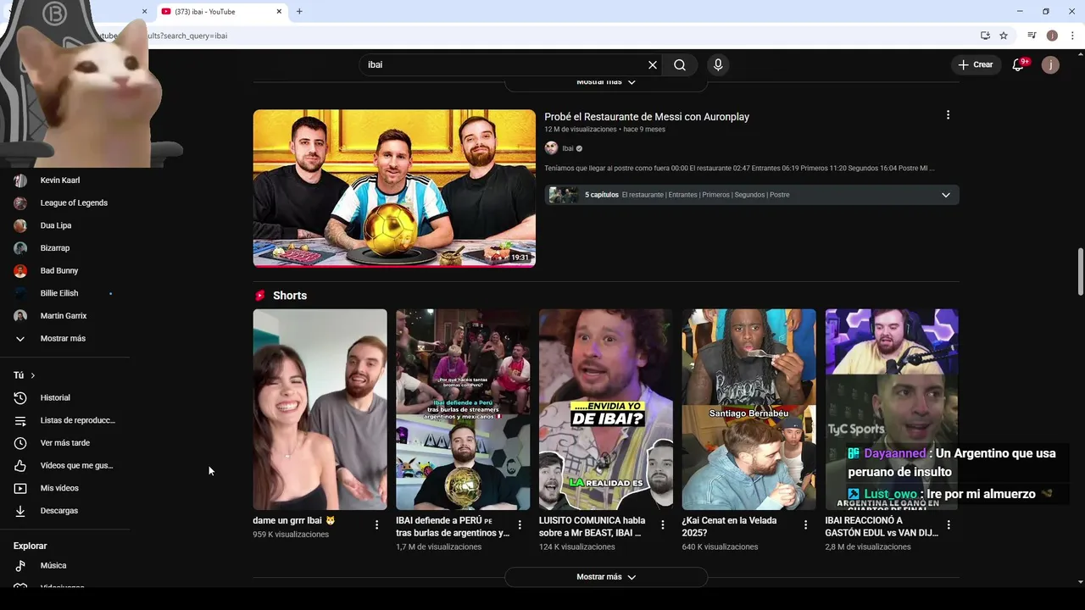Play the LUISITO COMUNICA short thumbnail
The width and height of the screenshot is (1085, 610).
point(606,409)
